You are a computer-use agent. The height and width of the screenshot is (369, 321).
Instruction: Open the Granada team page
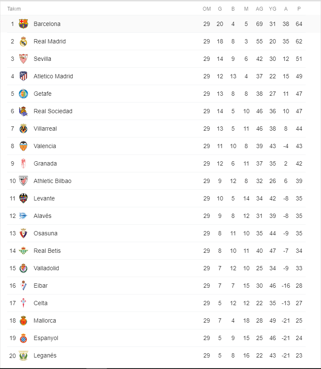[45, 163]
